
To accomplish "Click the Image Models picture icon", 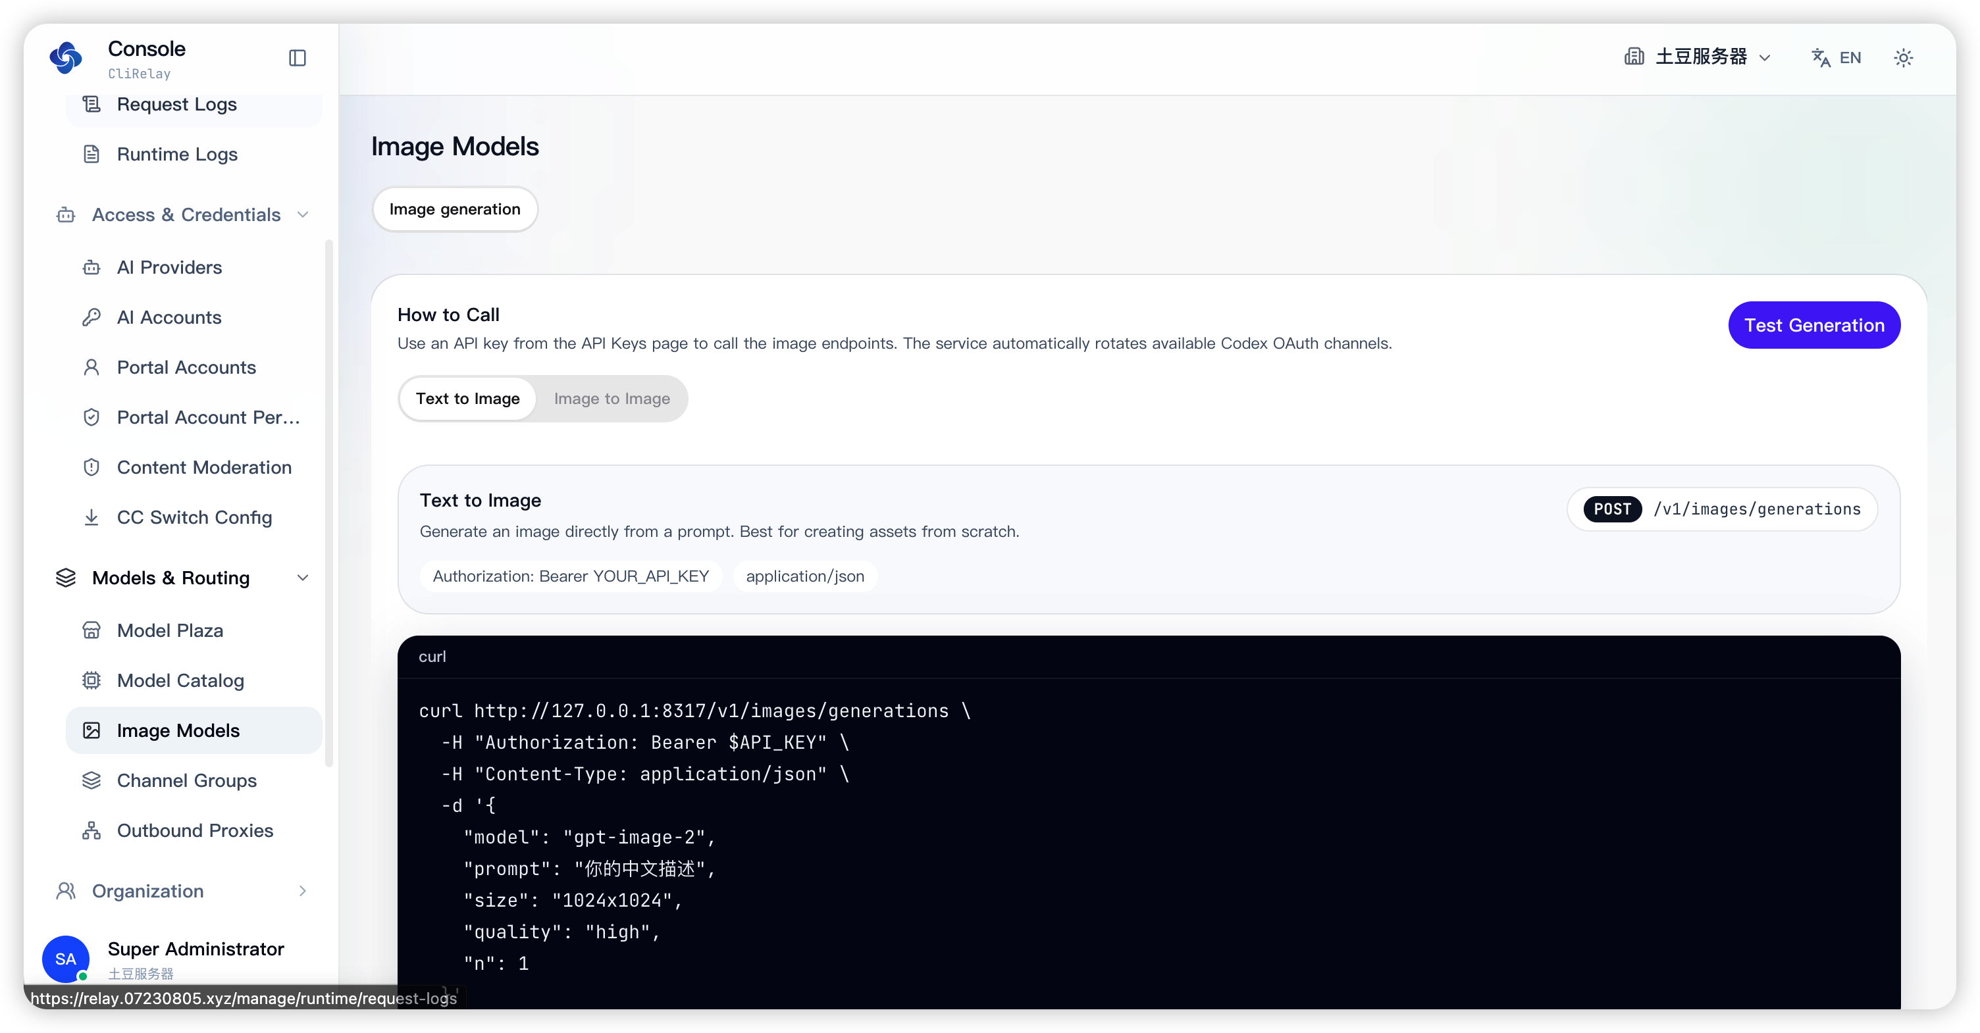I will point(91,730).
